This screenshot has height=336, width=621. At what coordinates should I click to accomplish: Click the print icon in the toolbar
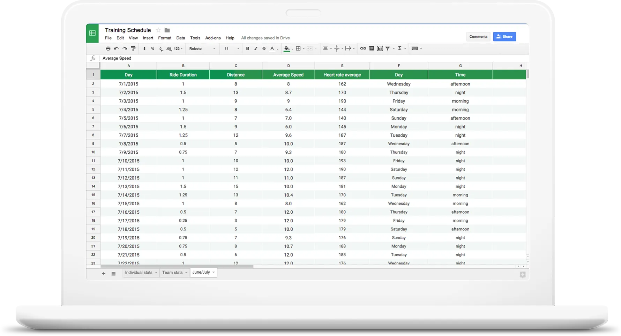click(x=108, y=48)
